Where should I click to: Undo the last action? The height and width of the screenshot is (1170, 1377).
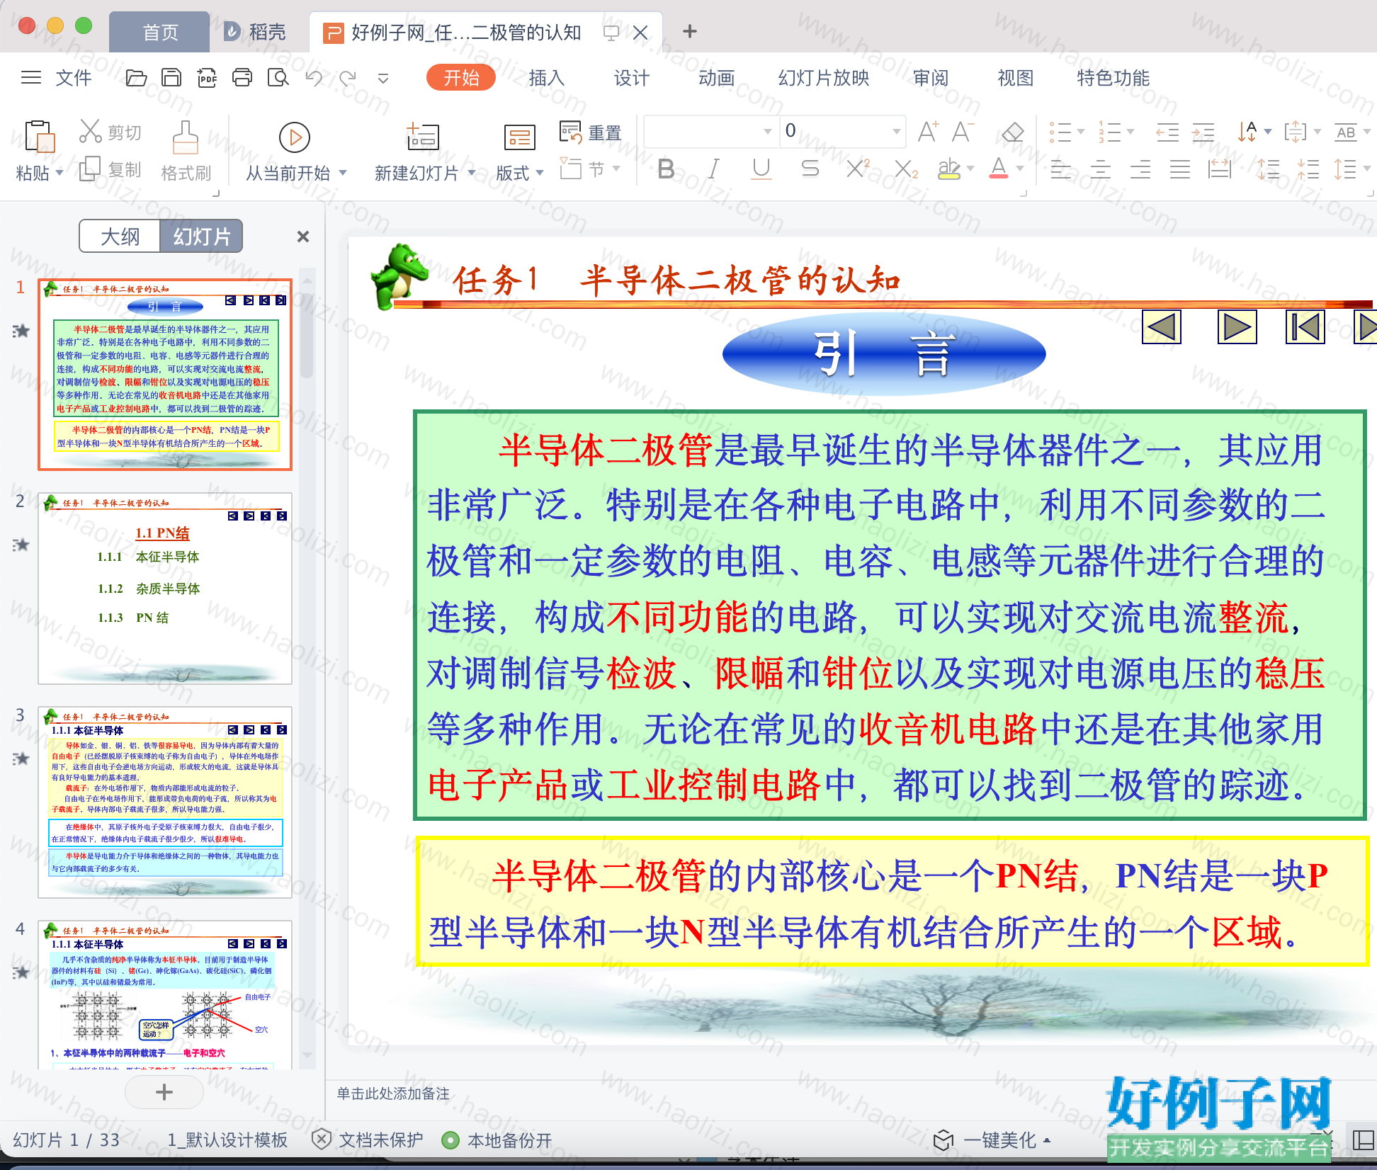pos(314,78)
